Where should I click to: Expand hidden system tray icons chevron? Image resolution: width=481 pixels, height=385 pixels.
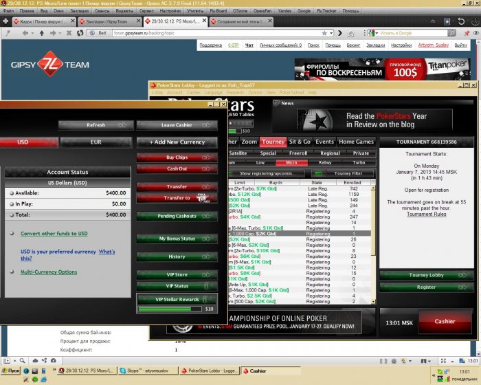(434, 375)
